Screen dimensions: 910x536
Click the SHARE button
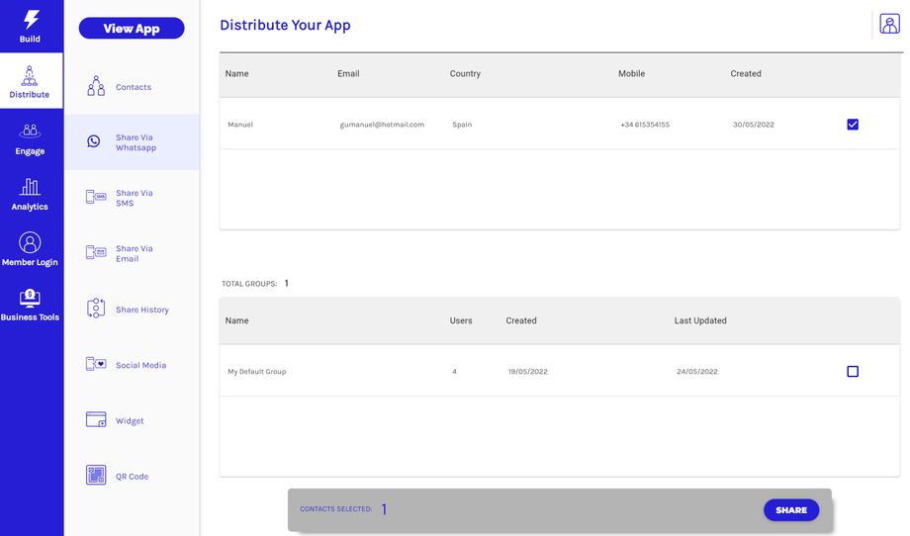pyautogui.click(x=790, y=510)
